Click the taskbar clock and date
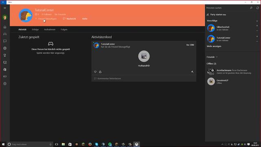The image size is (261, 147). click(255, 144)
